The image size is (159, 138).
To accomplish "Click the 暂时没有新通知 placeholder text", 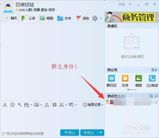I will coord(132,57).
